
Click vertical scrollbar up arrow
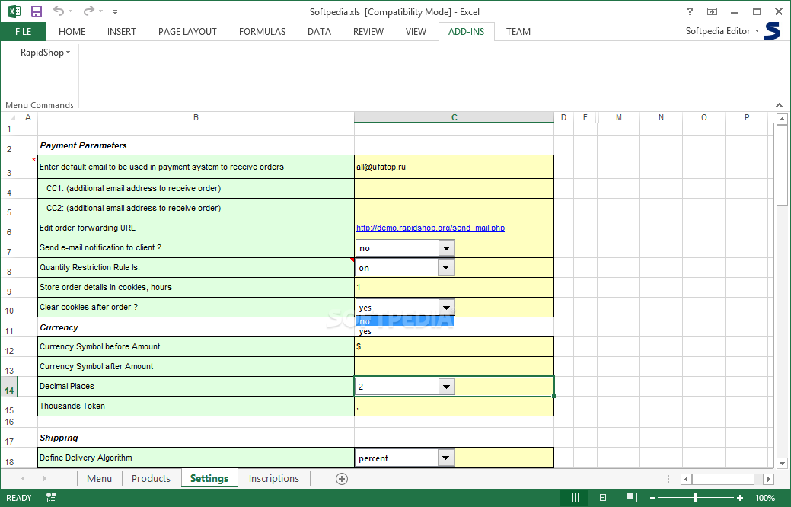[782, 119]
